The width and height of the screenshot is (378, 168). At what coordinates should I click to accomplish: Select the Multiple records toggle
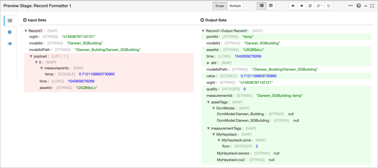(235, 6)
